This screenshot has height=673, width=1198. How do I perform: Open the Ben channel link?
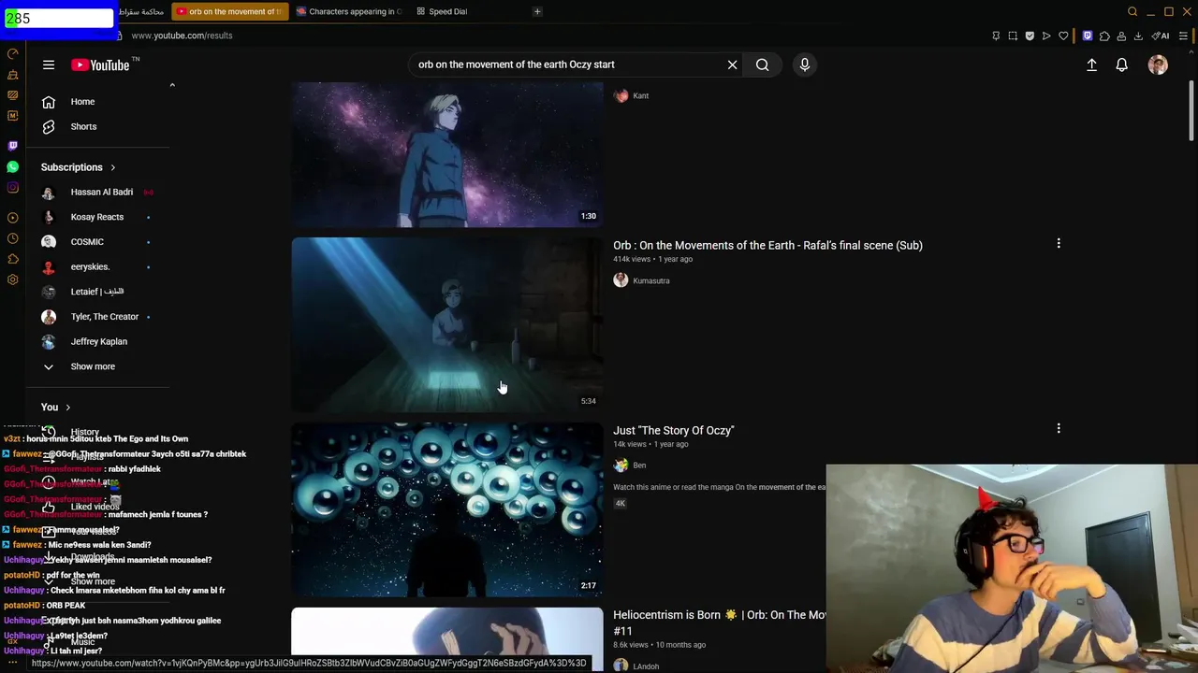coord(639,465)
